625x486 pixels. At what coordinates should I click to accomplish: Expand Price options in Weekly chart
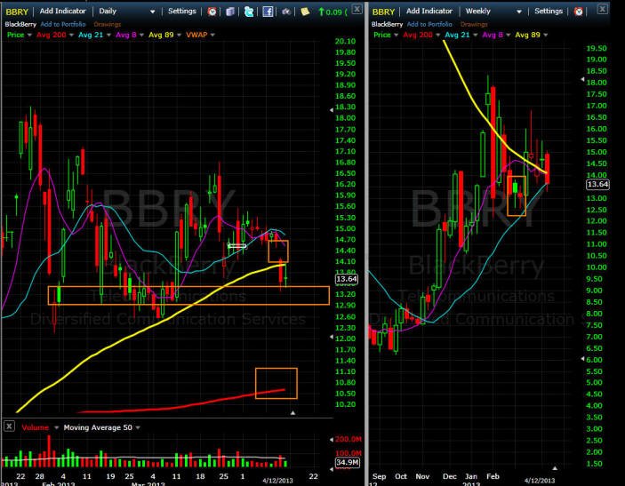(x=397, y=35)
